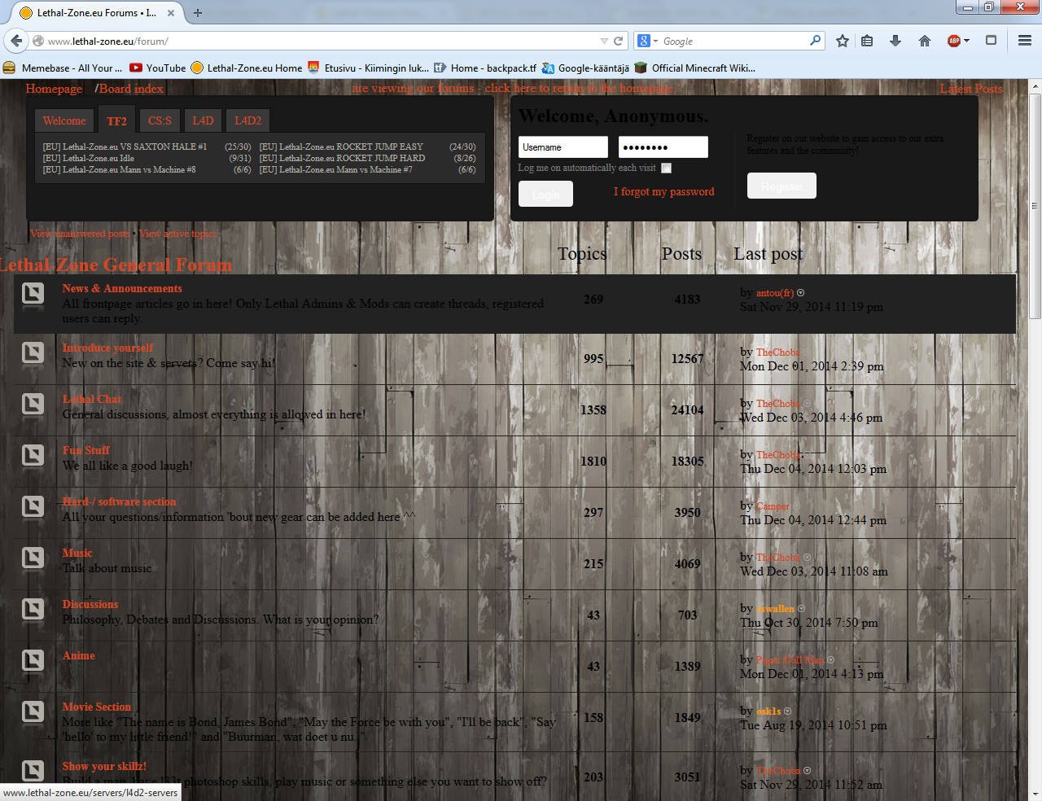Click the News & Announcements forum icon
1042x801 pixels.
pyautogui.click(x=33, y=293)
